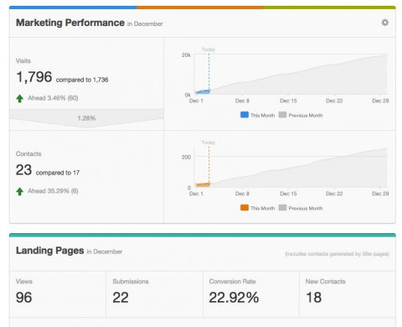Toggle gray Previous Month legend in Visits chart
The width and height of the screenshot is (402, 327).
pos(301,115)
